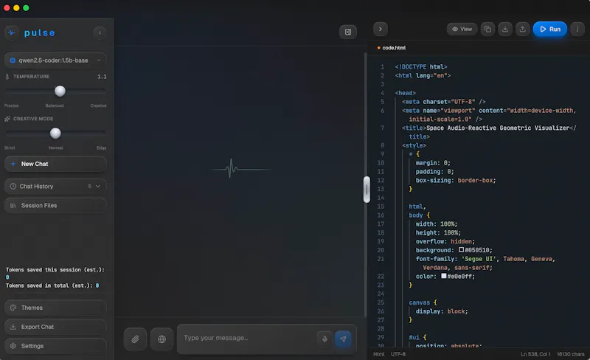Copy code with the copy icon

(487, 29)
